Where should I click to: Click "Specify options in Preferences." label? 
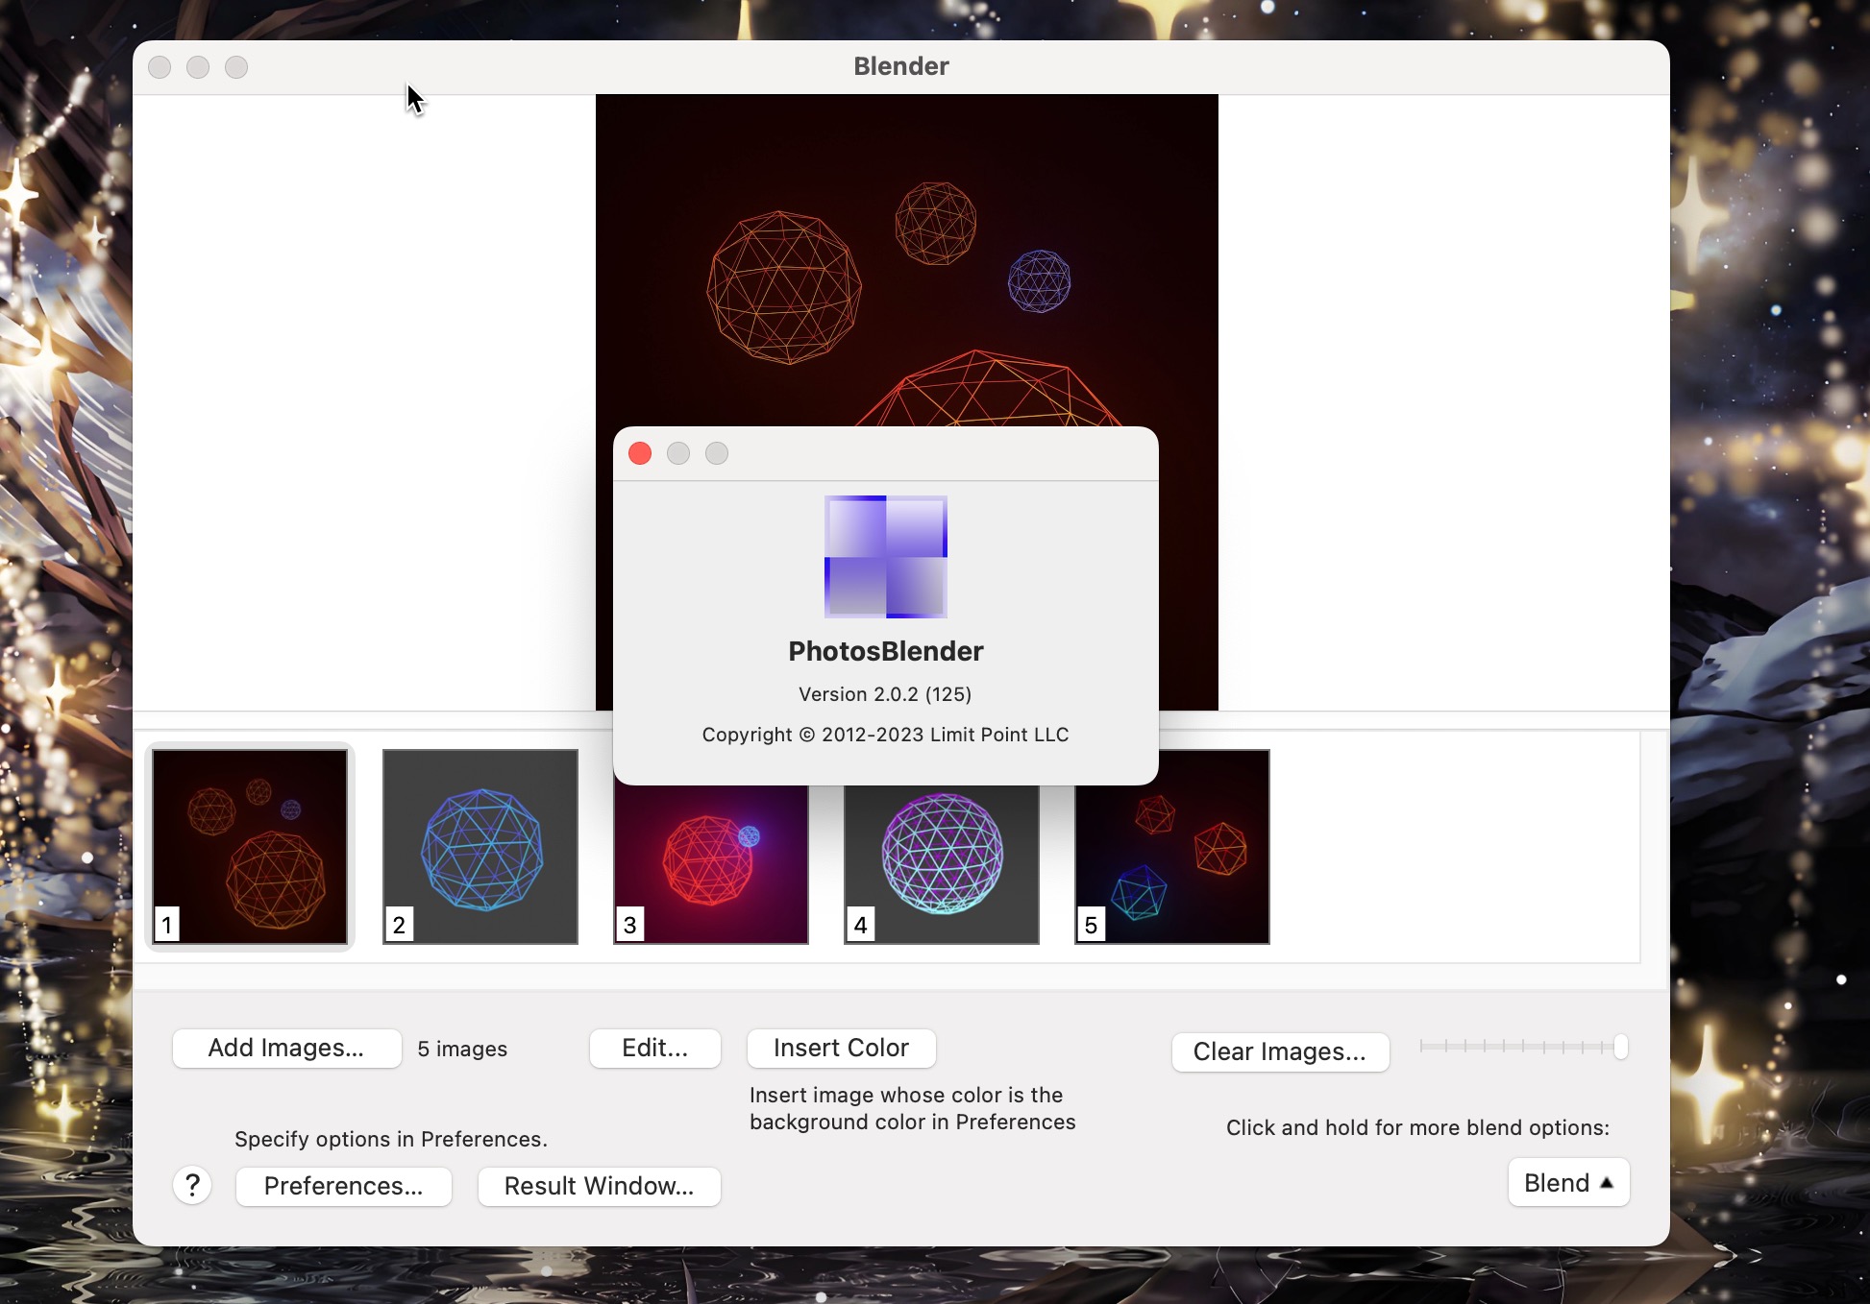(x=391, y=1139)
